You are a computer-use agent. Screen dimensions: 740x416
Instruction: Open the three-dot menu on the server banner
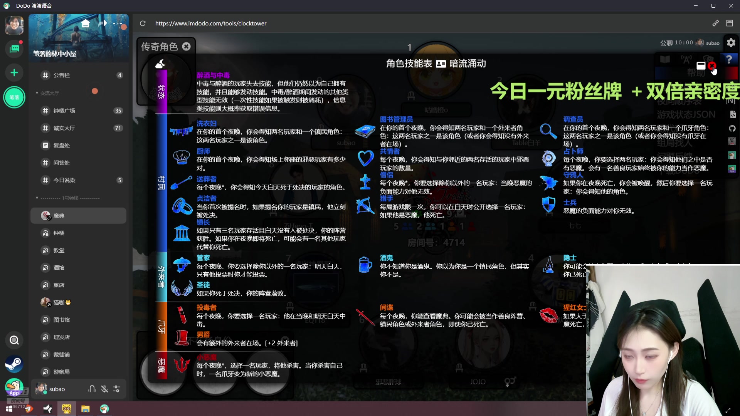118,23
